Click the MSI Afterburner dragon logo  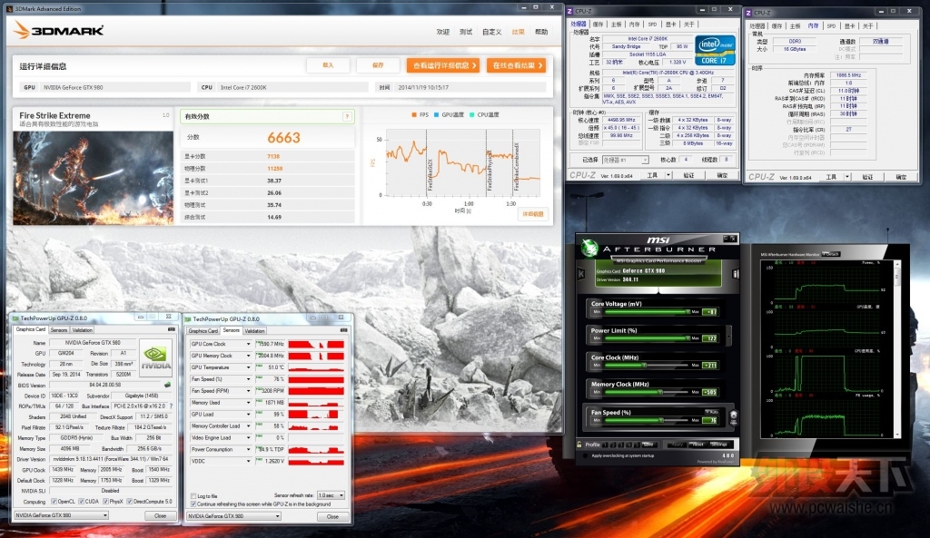[589, 248]
